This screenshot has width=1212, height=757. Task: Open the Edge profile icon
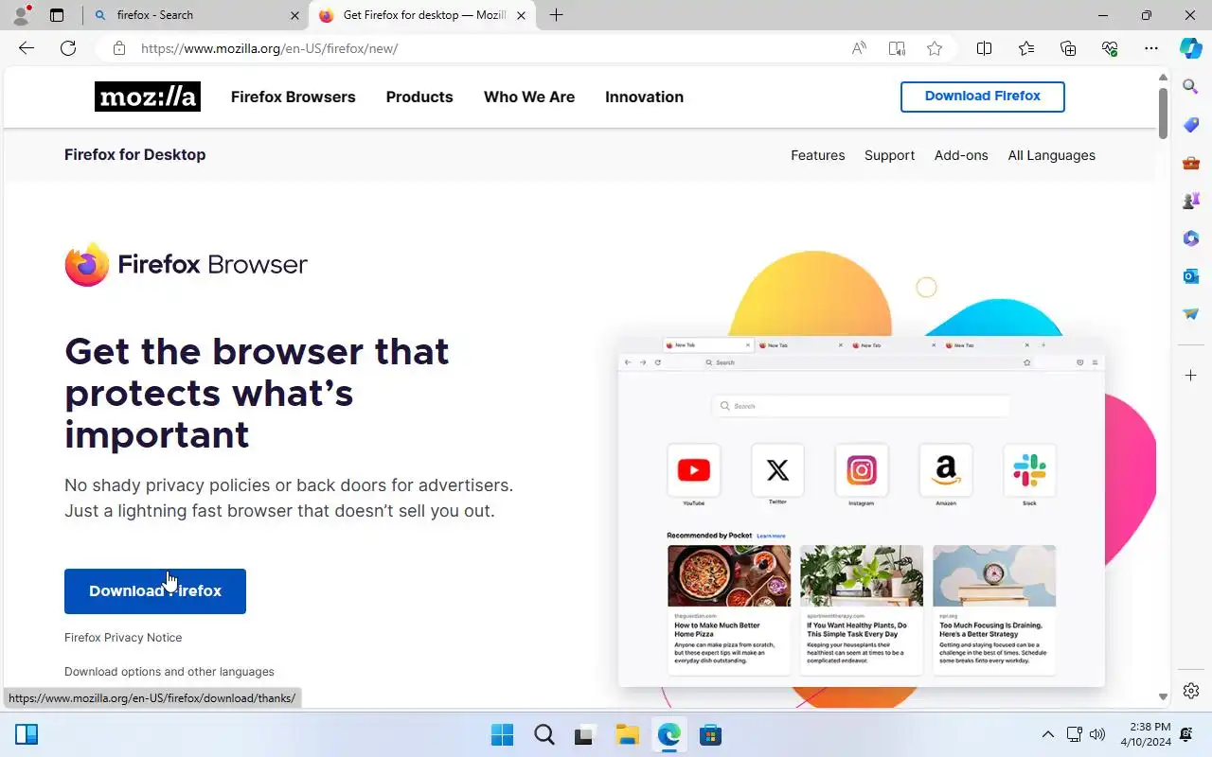tap(21, 15)
